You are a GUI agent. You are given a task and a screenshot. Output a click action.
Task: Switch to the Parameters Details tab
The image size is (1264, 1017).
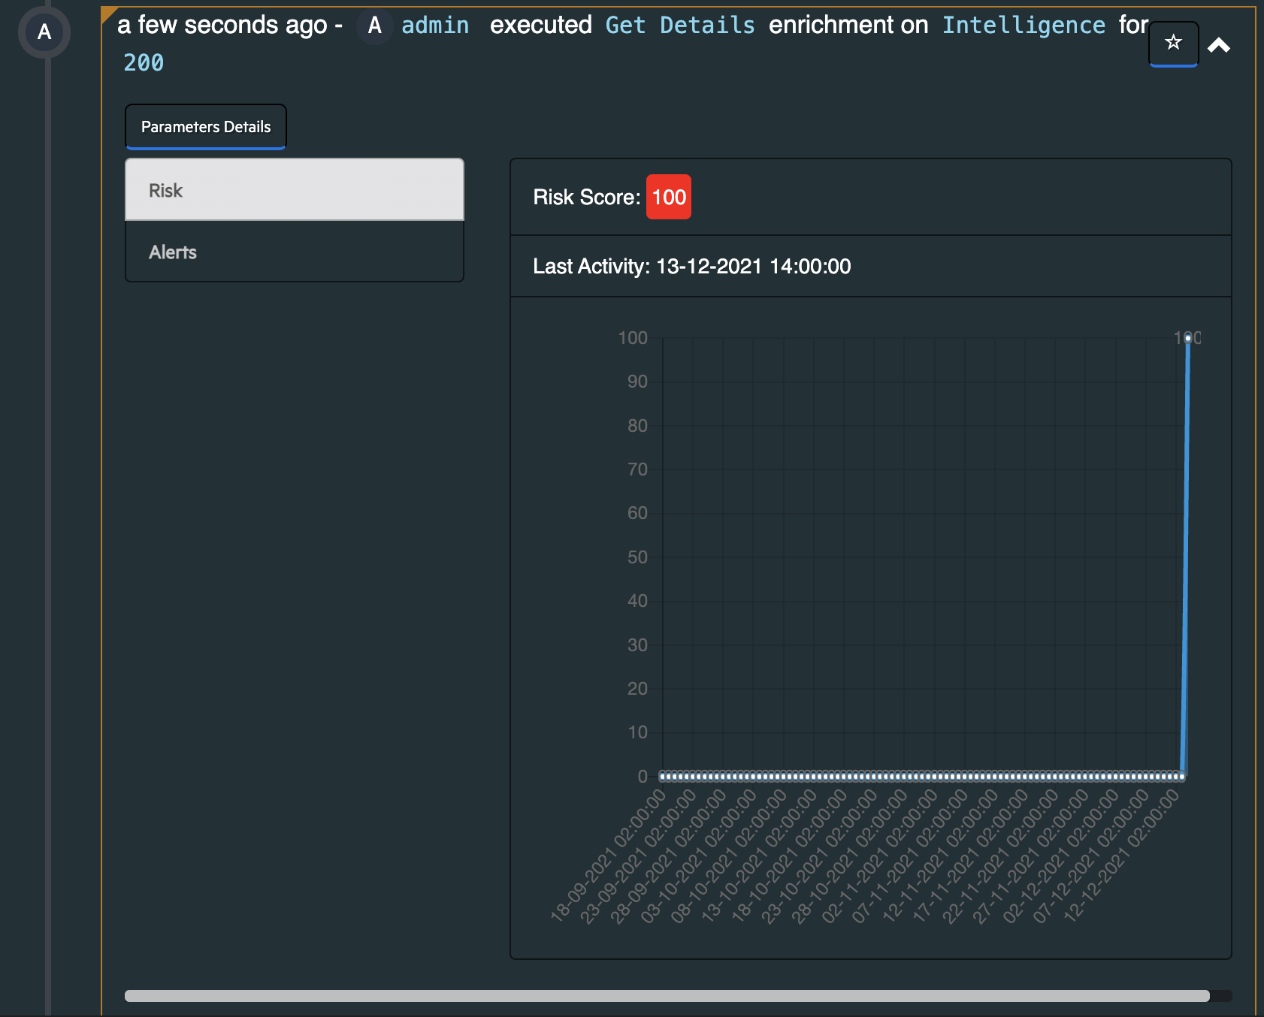pyautogui.click(x=205, y=127)
